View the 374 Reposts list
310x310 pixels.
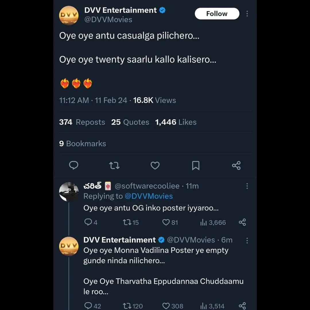(x=82, y=122)
